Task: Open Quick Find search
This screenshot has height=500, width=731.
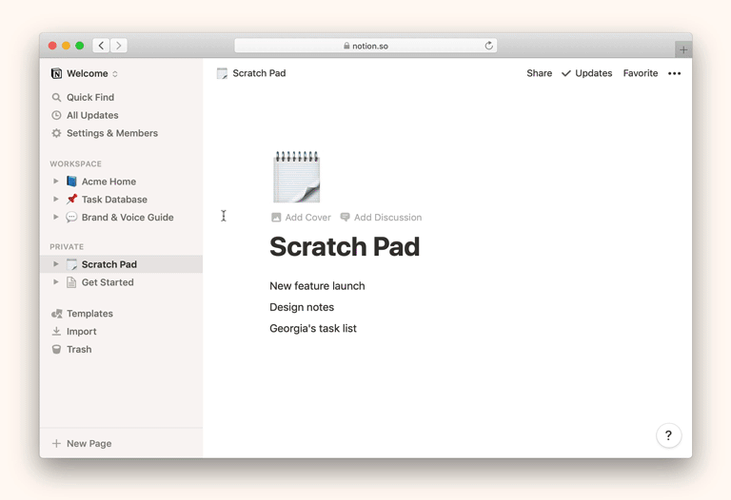Action: pyautogui.click(x=89, y=97)
